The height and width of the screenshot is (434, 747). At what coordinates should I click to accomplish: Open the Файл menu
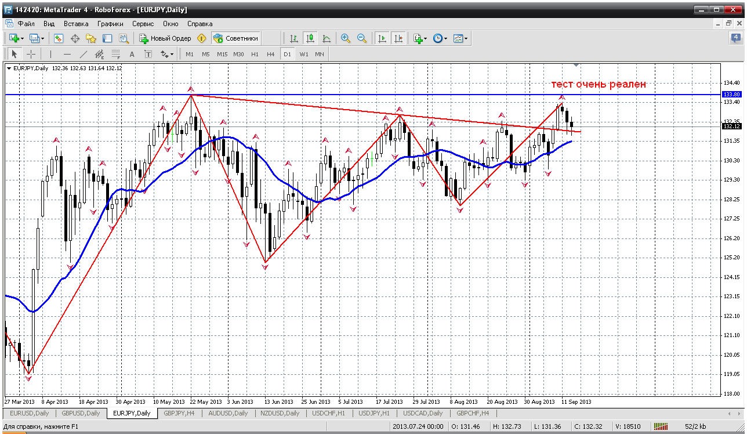click(x=26, y=24)
